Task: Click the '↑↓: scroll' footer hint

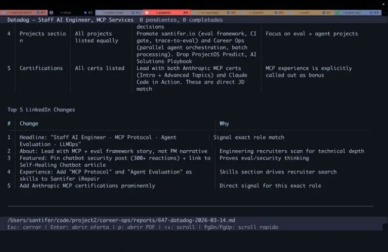Action: click(x=179, y=227)
